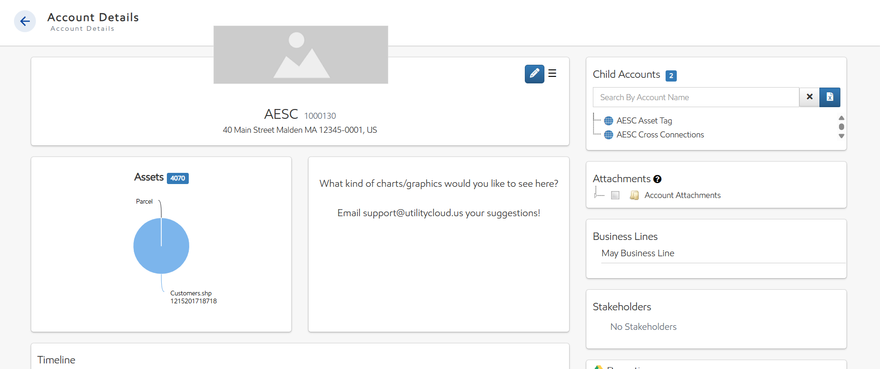Click the account image placeholder
The height and width of the screenshot is (369, 880).
point(301,55)
